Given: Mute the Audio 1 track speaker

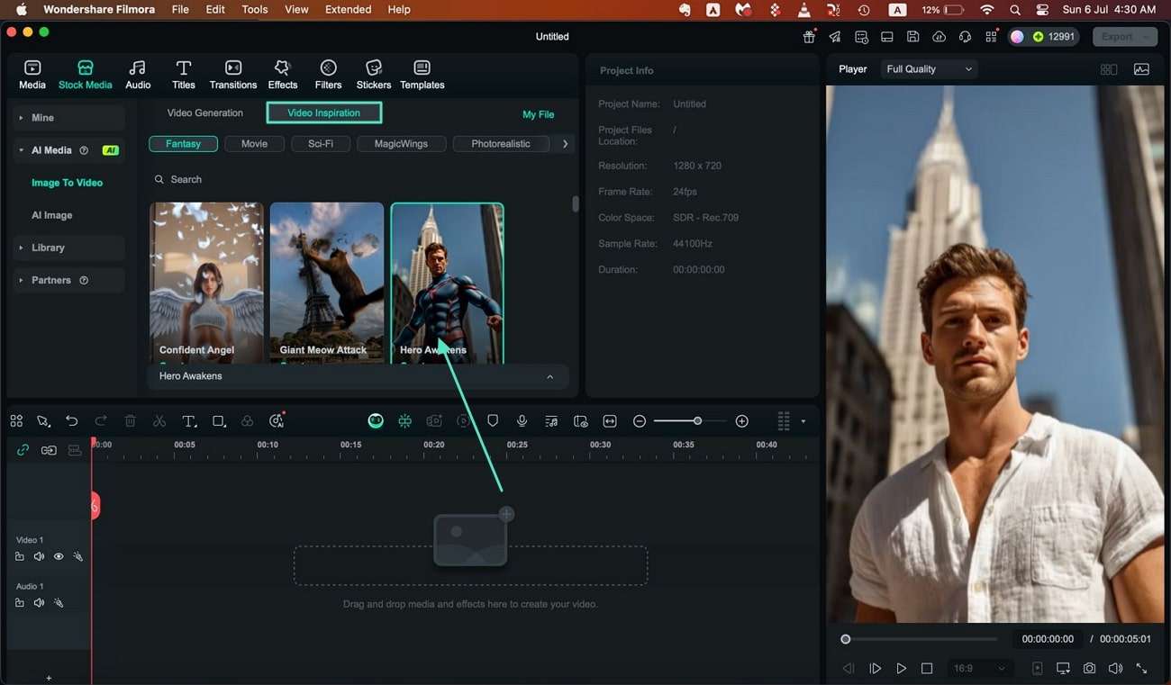Looking at the screenshot, I should pos(39,603).
